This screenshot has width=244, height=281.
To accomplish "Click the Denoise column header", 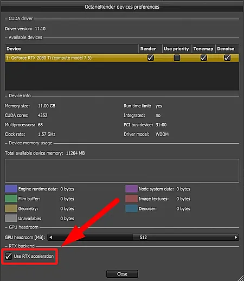I will click(x=227, y=49).
